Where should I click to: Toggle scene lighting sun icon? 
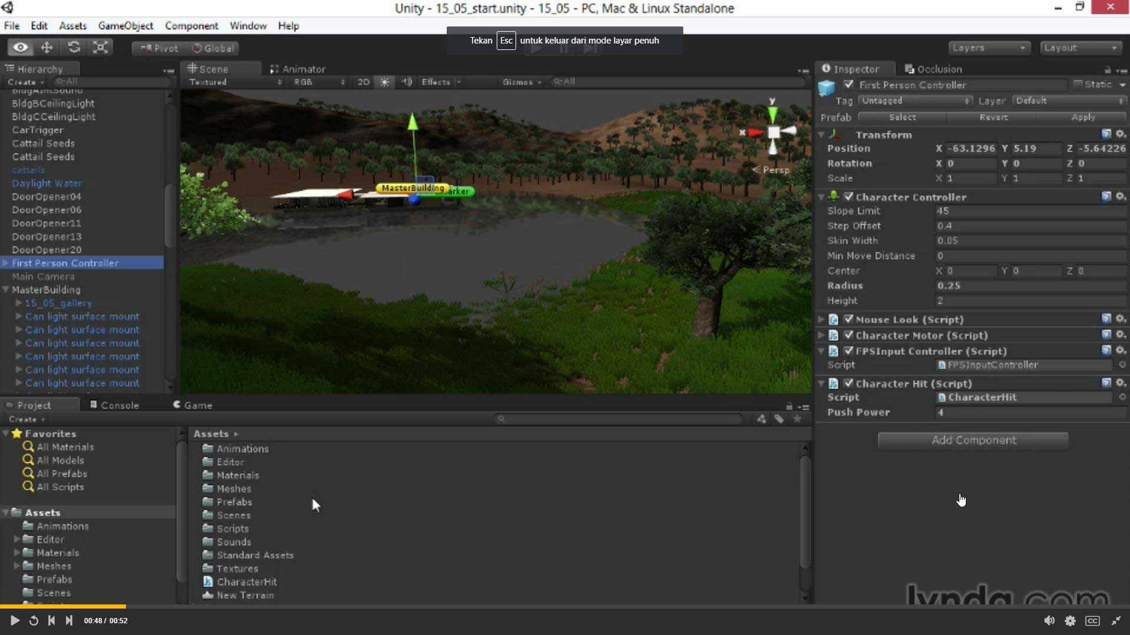pyautogui.click(x=384, y=82)
